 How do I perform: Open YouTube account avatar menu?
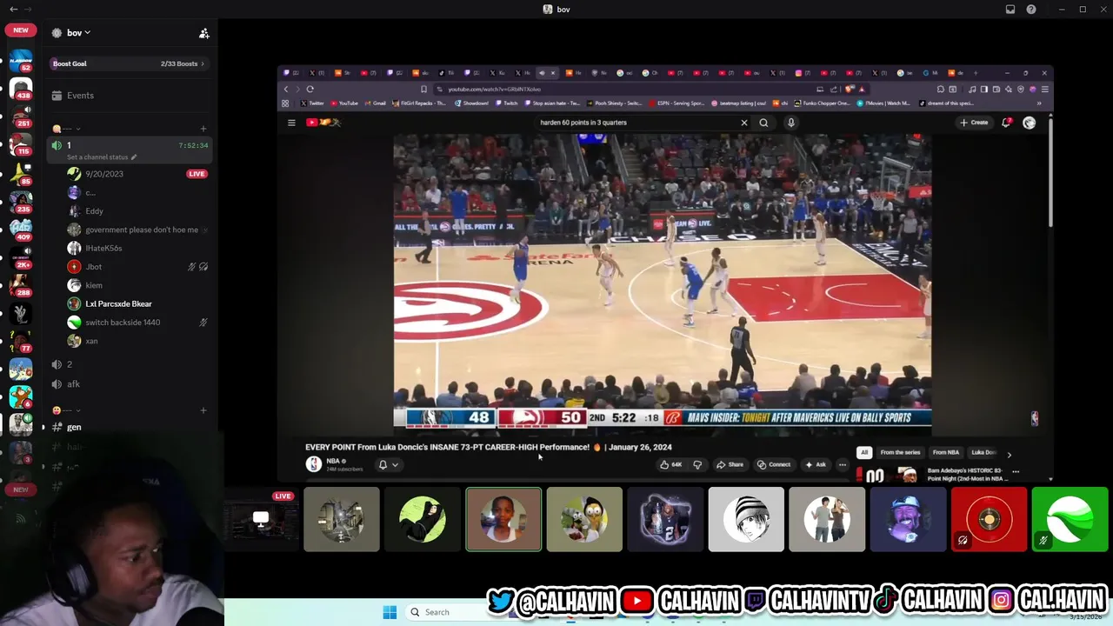coord(1030,123)
